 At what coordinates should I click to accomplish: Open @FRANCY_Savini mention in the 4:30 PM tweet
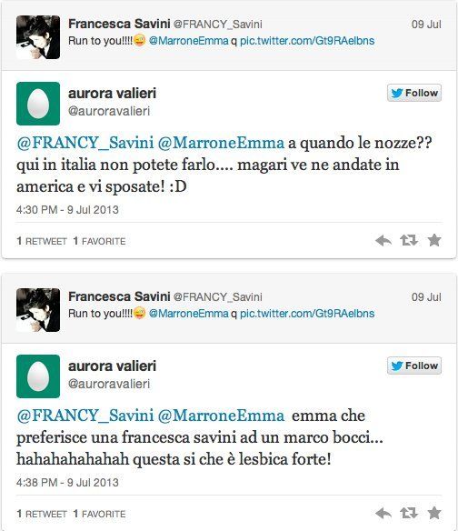click(85, 143)
